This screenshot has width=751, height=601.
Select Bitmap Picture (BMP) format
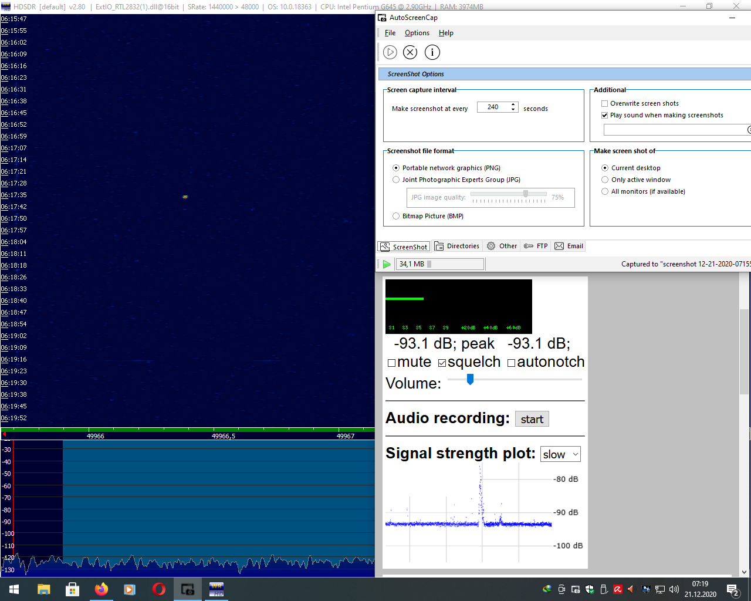click(396, 216)
